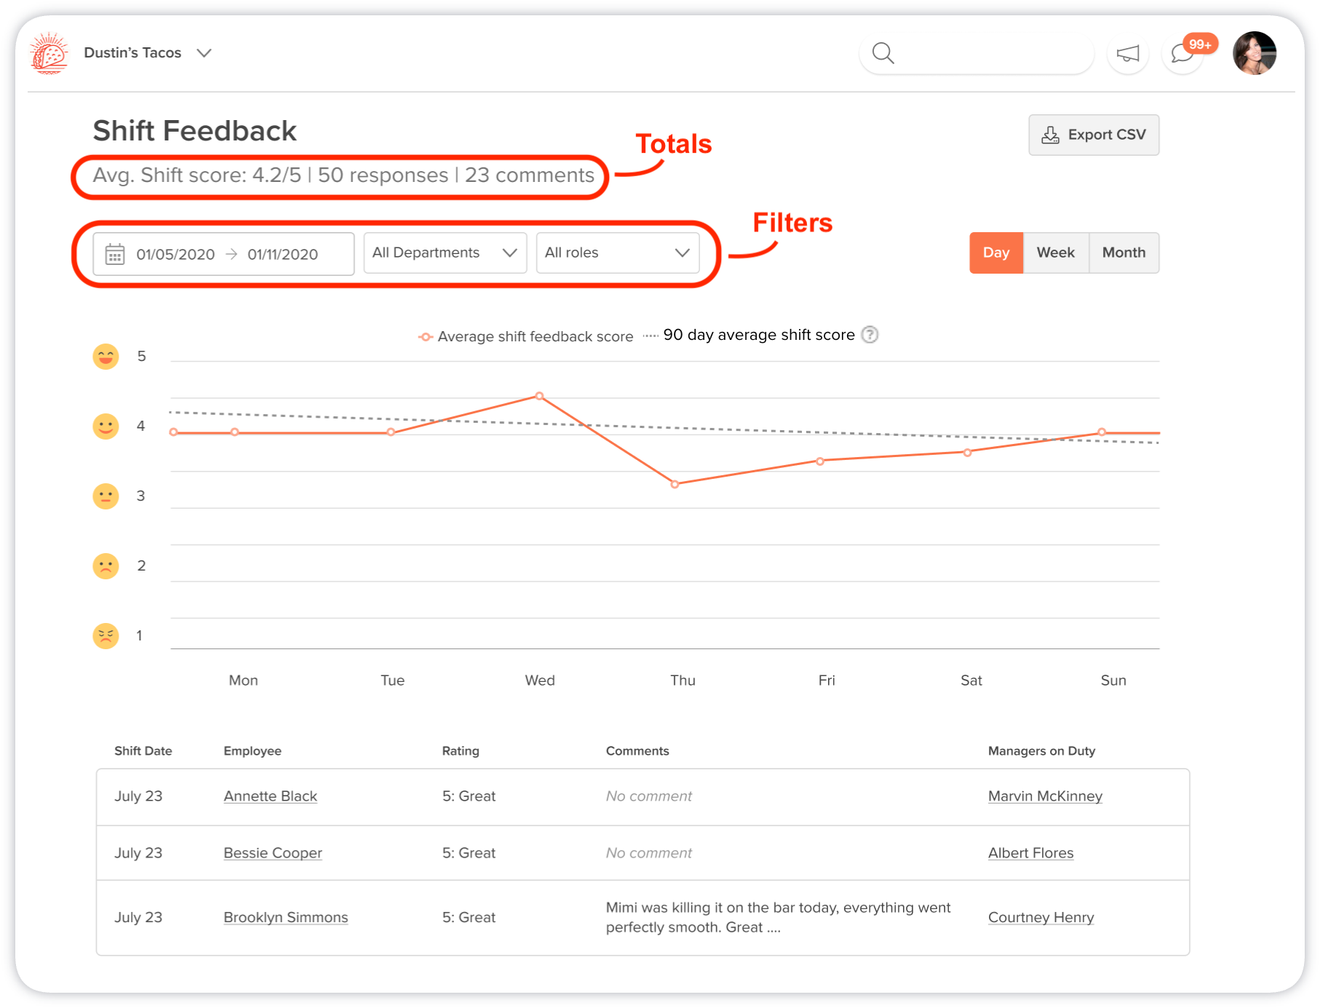Viewport: 1320px width, 1008px height.
Task: Click the Friday data point on the chart
Action: (x=820, y=461)
